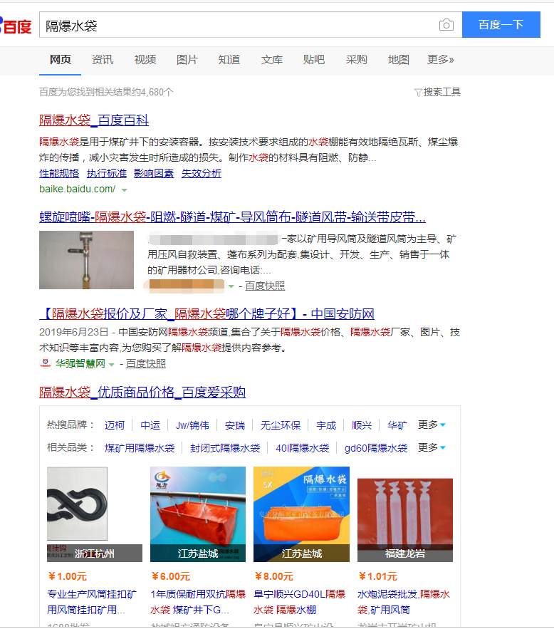Select the 宇成 brand
The image size is (554, 629).
(326, 425)
